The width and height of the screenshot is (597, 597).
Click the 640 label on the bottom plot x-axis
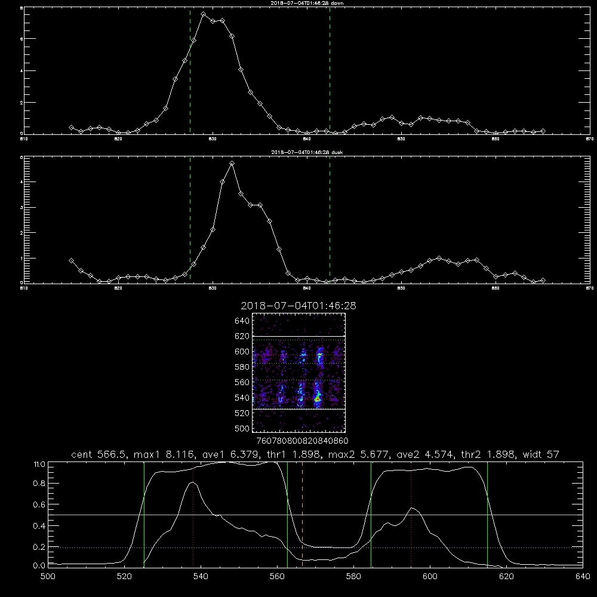tap(583, 577)
